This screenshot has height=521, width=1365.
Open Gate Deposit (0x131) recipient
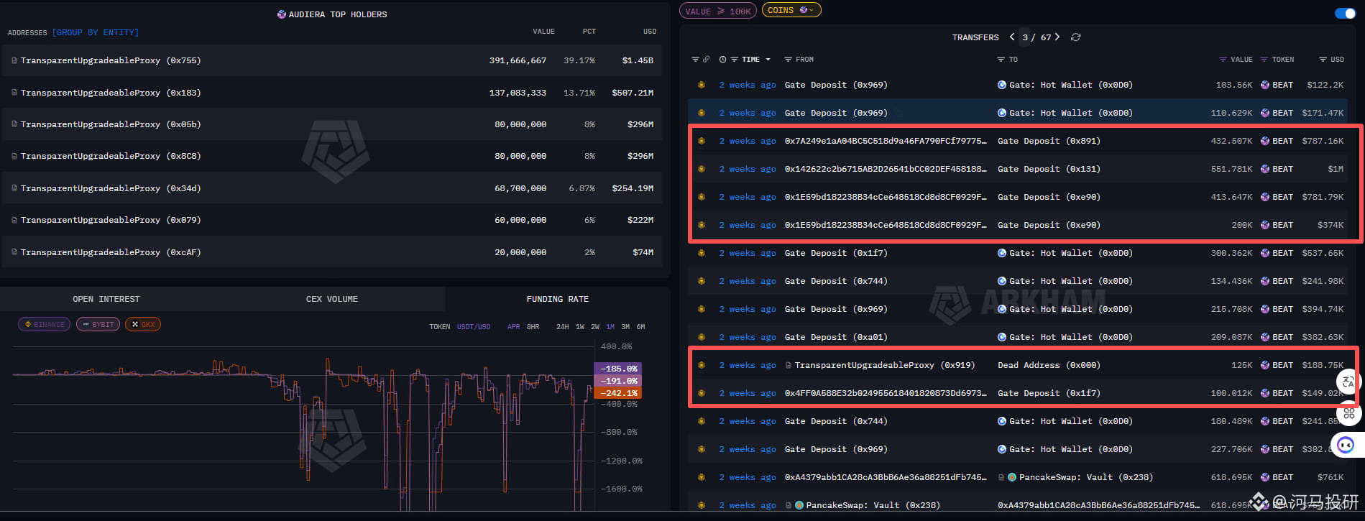coord(1049,169)
